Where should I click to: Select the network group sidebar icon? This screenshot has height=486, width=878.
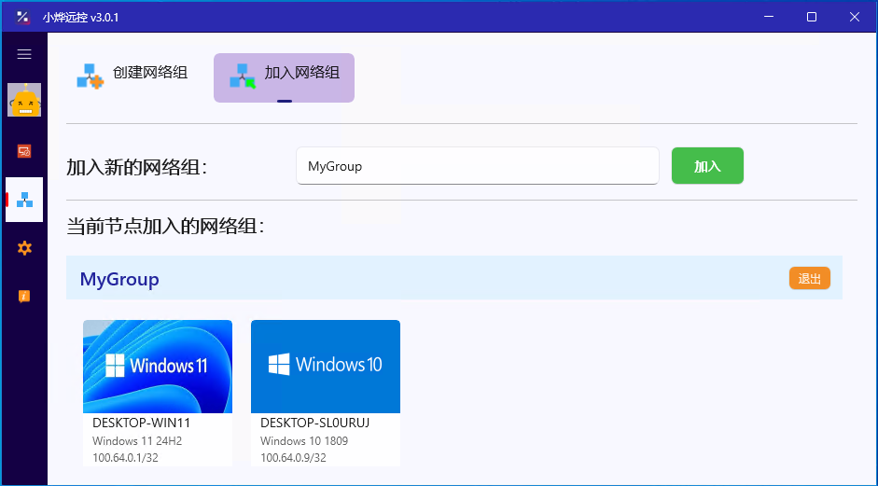[x=24, y=200]
